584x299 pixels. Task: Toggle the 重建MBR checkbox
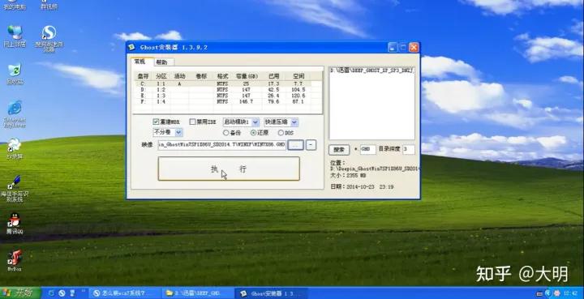pos(156,122)
